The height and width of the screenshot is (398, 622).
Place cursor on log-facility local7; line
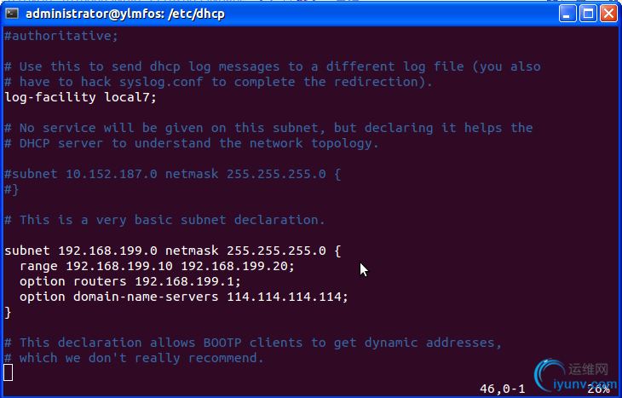pos(81,97)
